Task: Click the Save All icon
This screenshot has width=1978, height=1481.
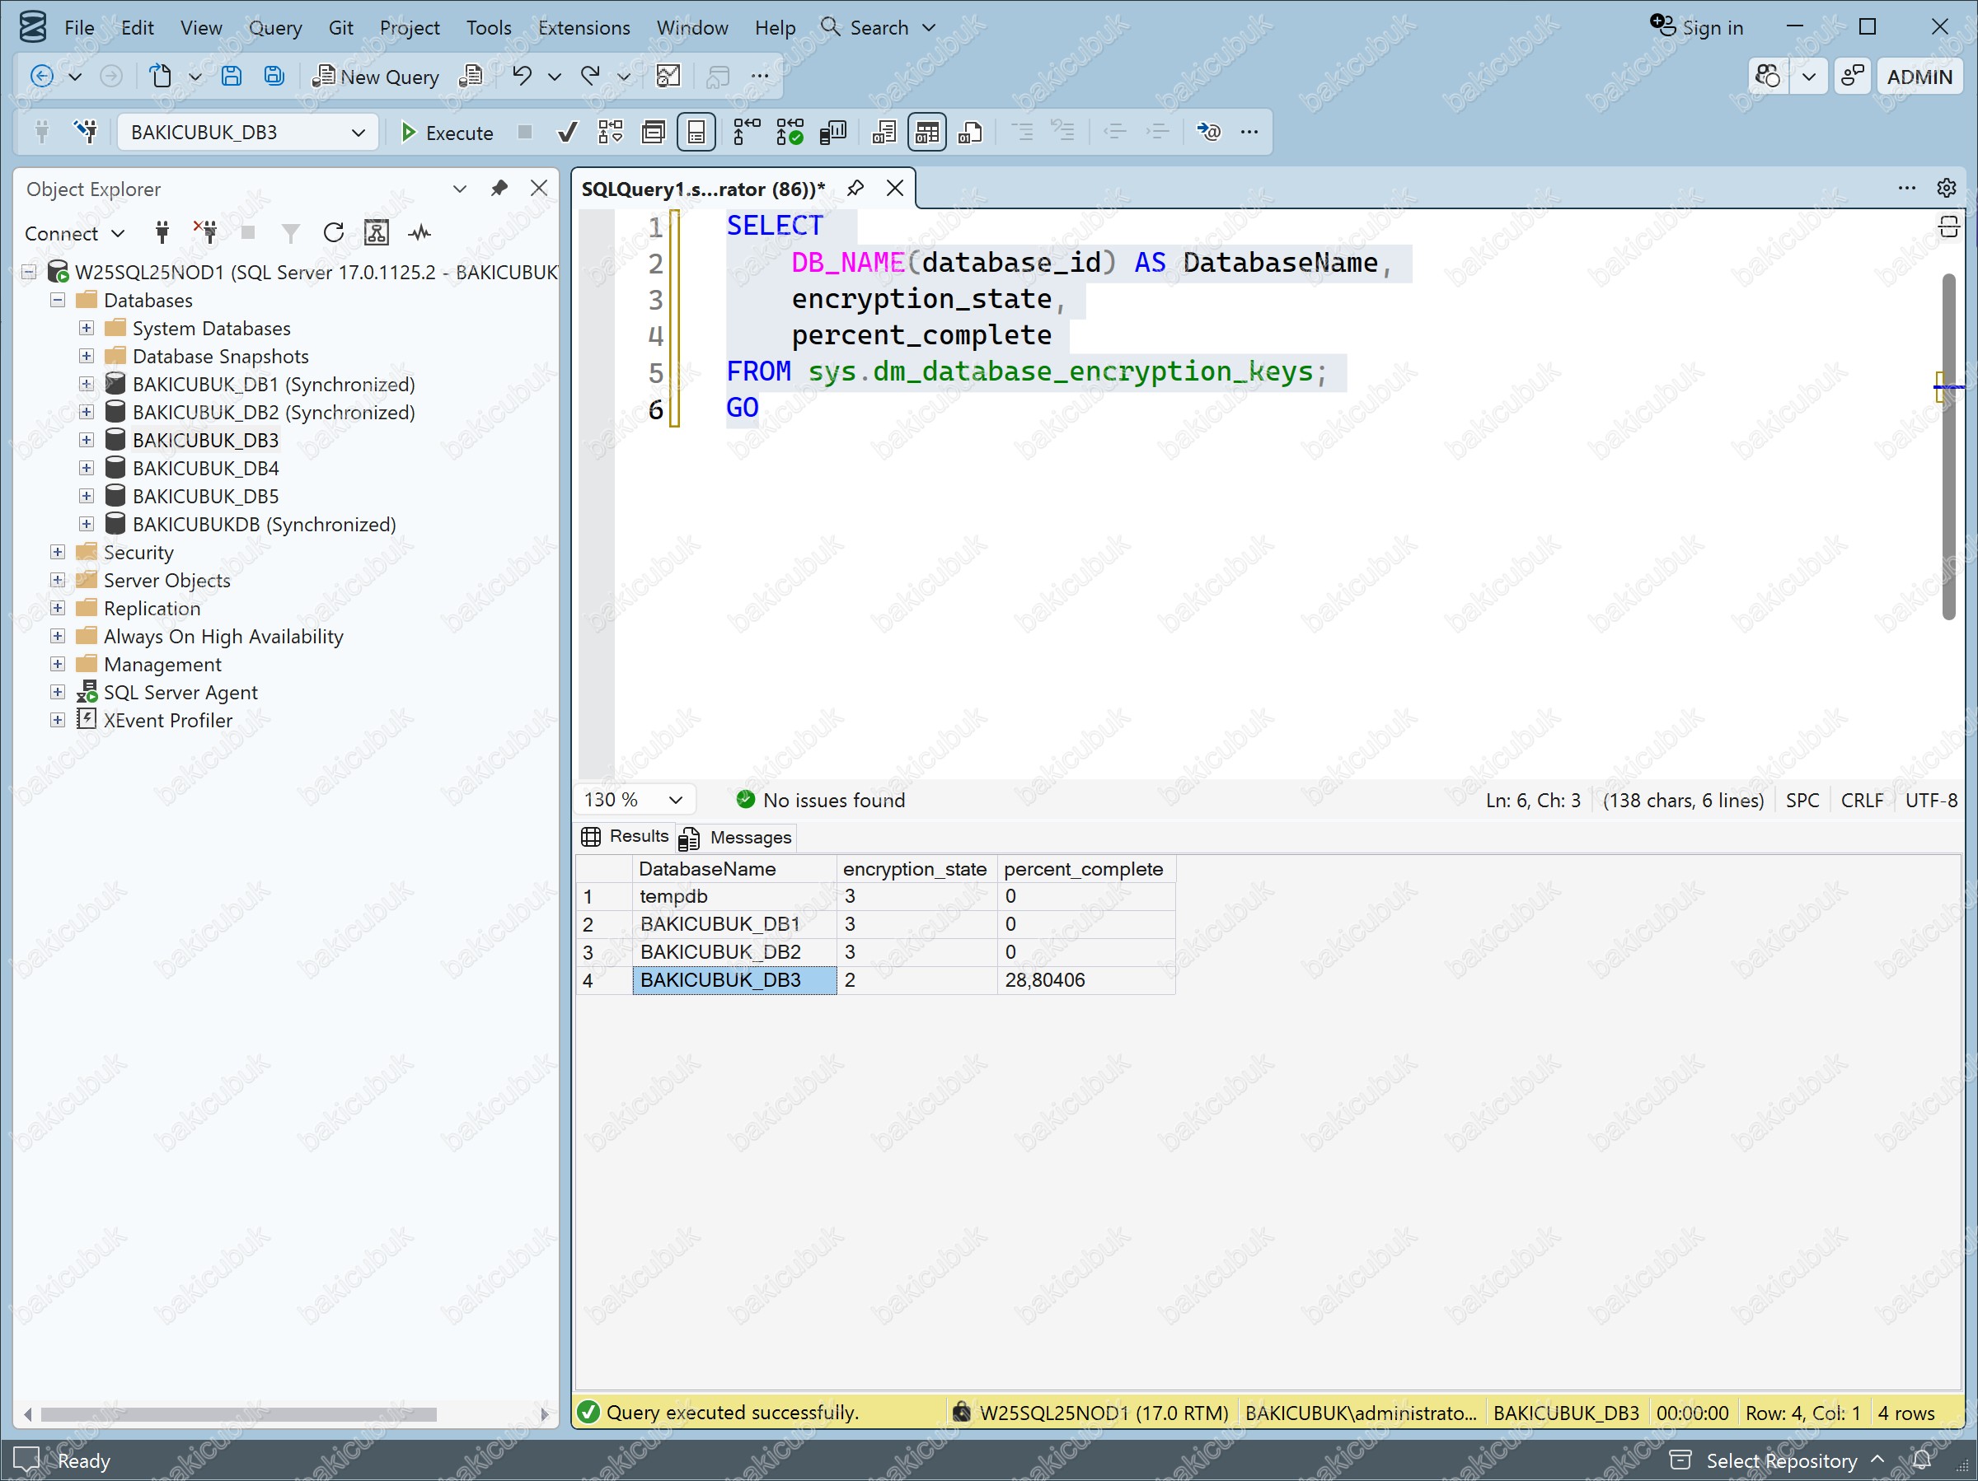Action: pos(274,76)
